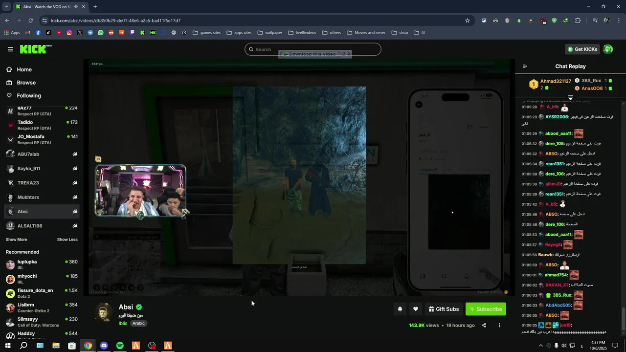Open TREKA23 channel in sidebar

[41, 183]
